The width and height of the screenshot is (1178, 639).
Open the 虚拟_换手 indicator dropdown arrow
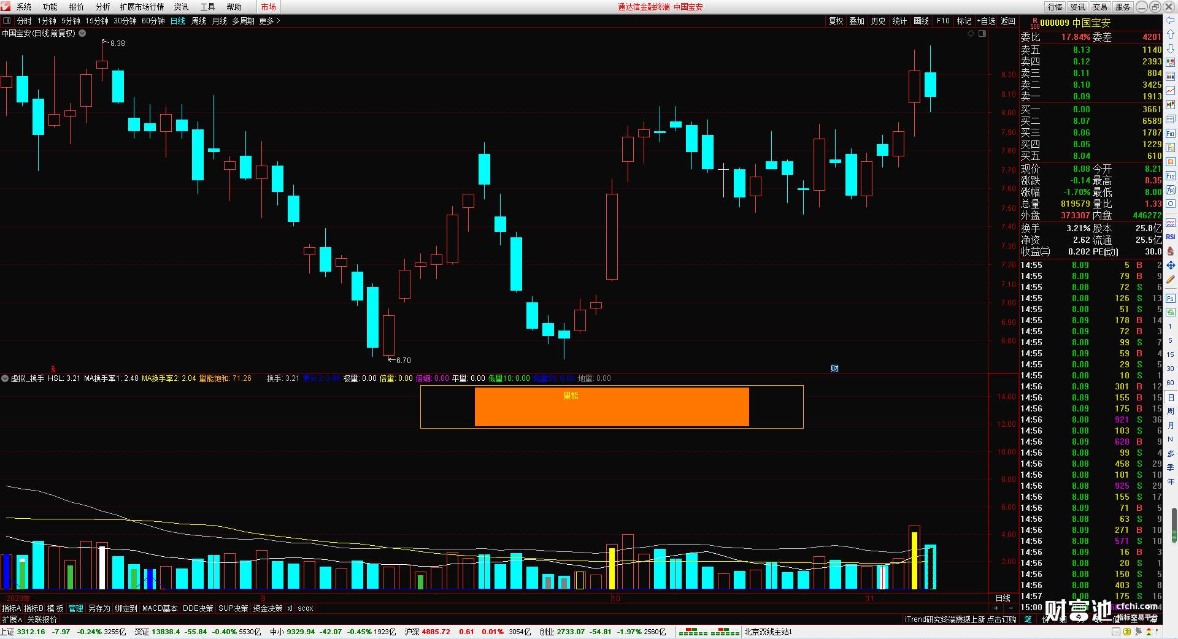click(5, 378)
